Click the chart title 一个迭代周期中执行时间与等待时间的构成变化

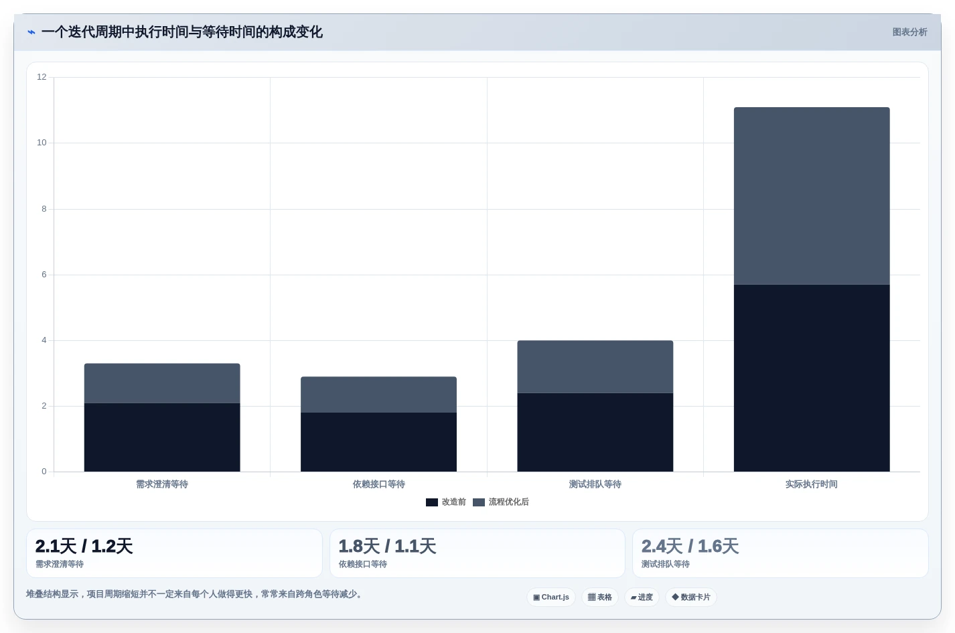182,32
